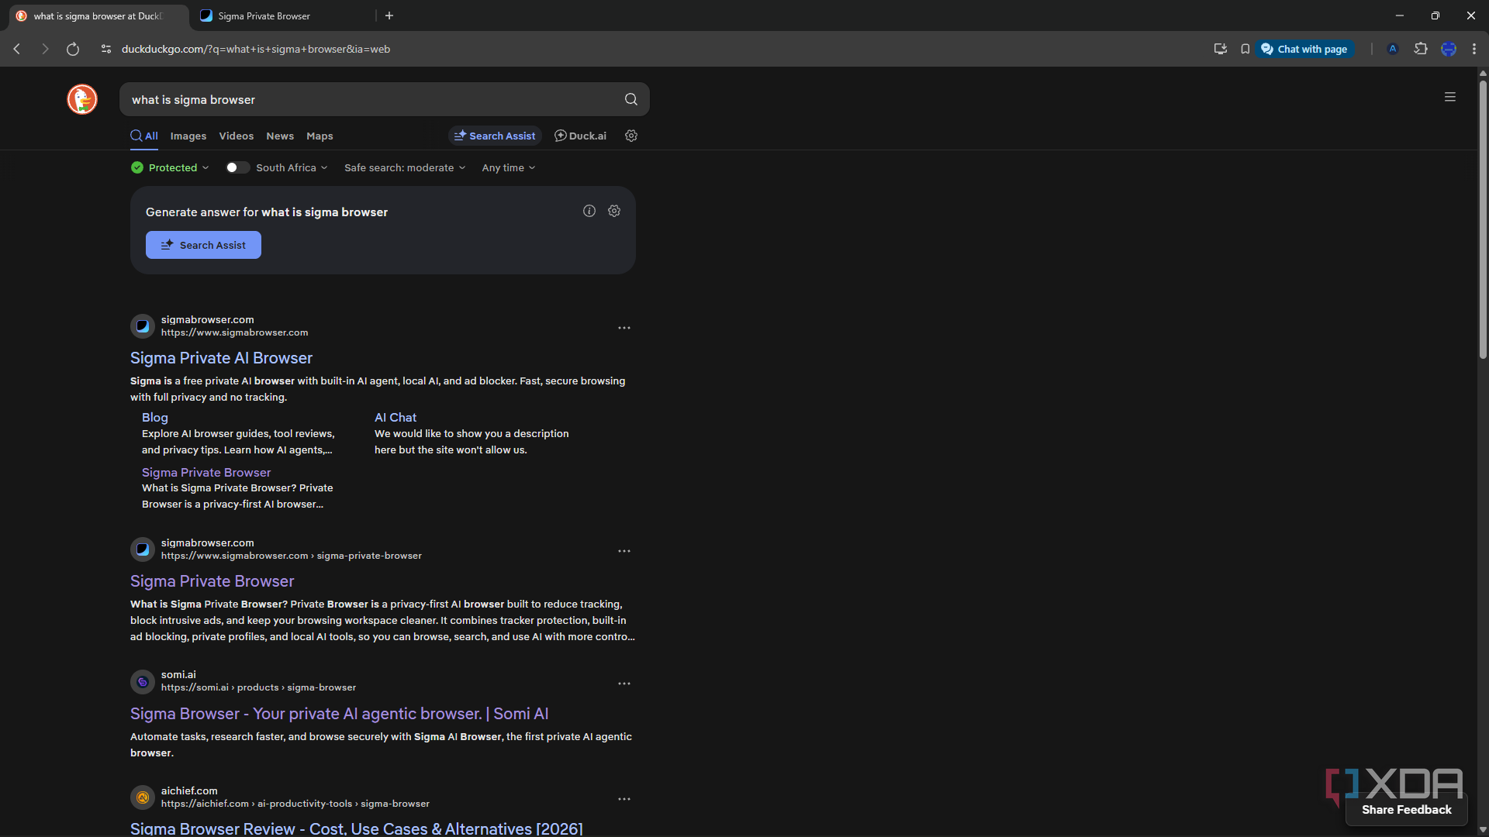Open the search settings gear near Duck.ai

point(631,136)
